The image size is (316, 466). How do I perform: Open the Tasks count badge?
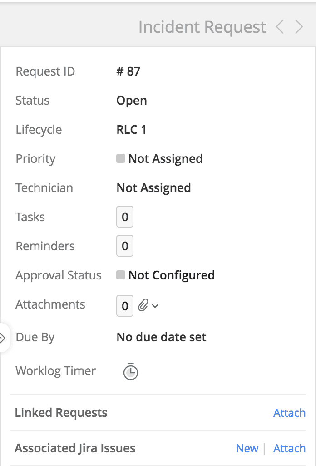pos(125,217)
